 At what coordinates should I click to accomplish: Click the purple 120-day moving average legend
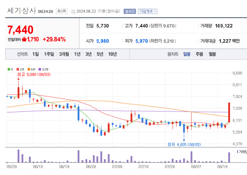tap(43, 69)
